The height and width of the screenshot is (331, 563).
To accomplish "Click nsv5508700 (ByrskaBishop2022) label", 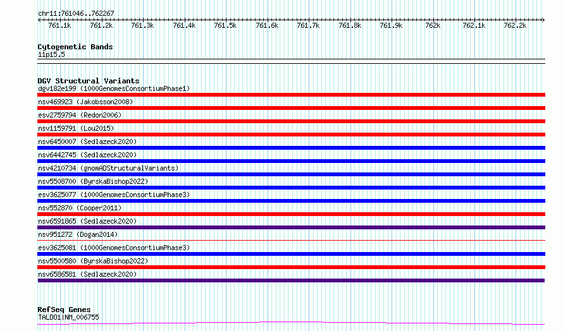I will pos(93,181).
